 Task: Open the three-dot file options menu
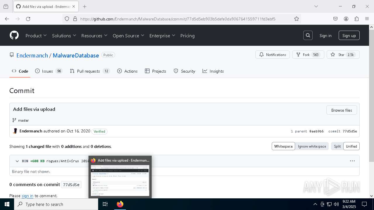(x=352, y=161)
